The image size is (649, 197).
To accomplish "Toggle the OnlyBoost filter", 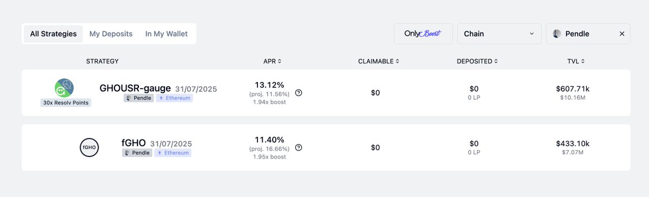I will point(423,33).
